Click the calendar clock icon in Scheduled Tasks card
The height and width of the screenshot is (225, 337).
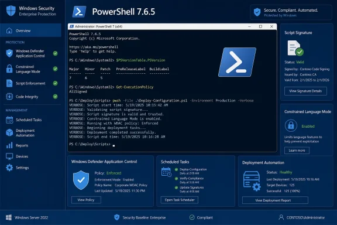click(166, 172)
